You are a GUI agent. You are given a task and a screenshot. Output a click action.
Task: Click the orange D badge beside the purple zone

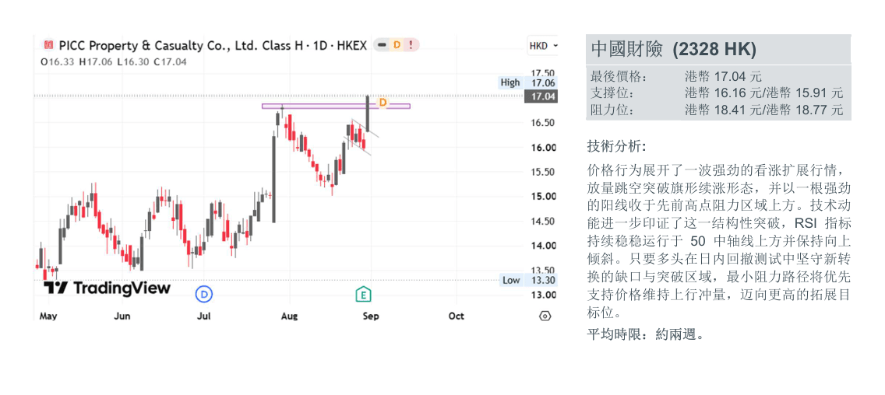point(383,103)
